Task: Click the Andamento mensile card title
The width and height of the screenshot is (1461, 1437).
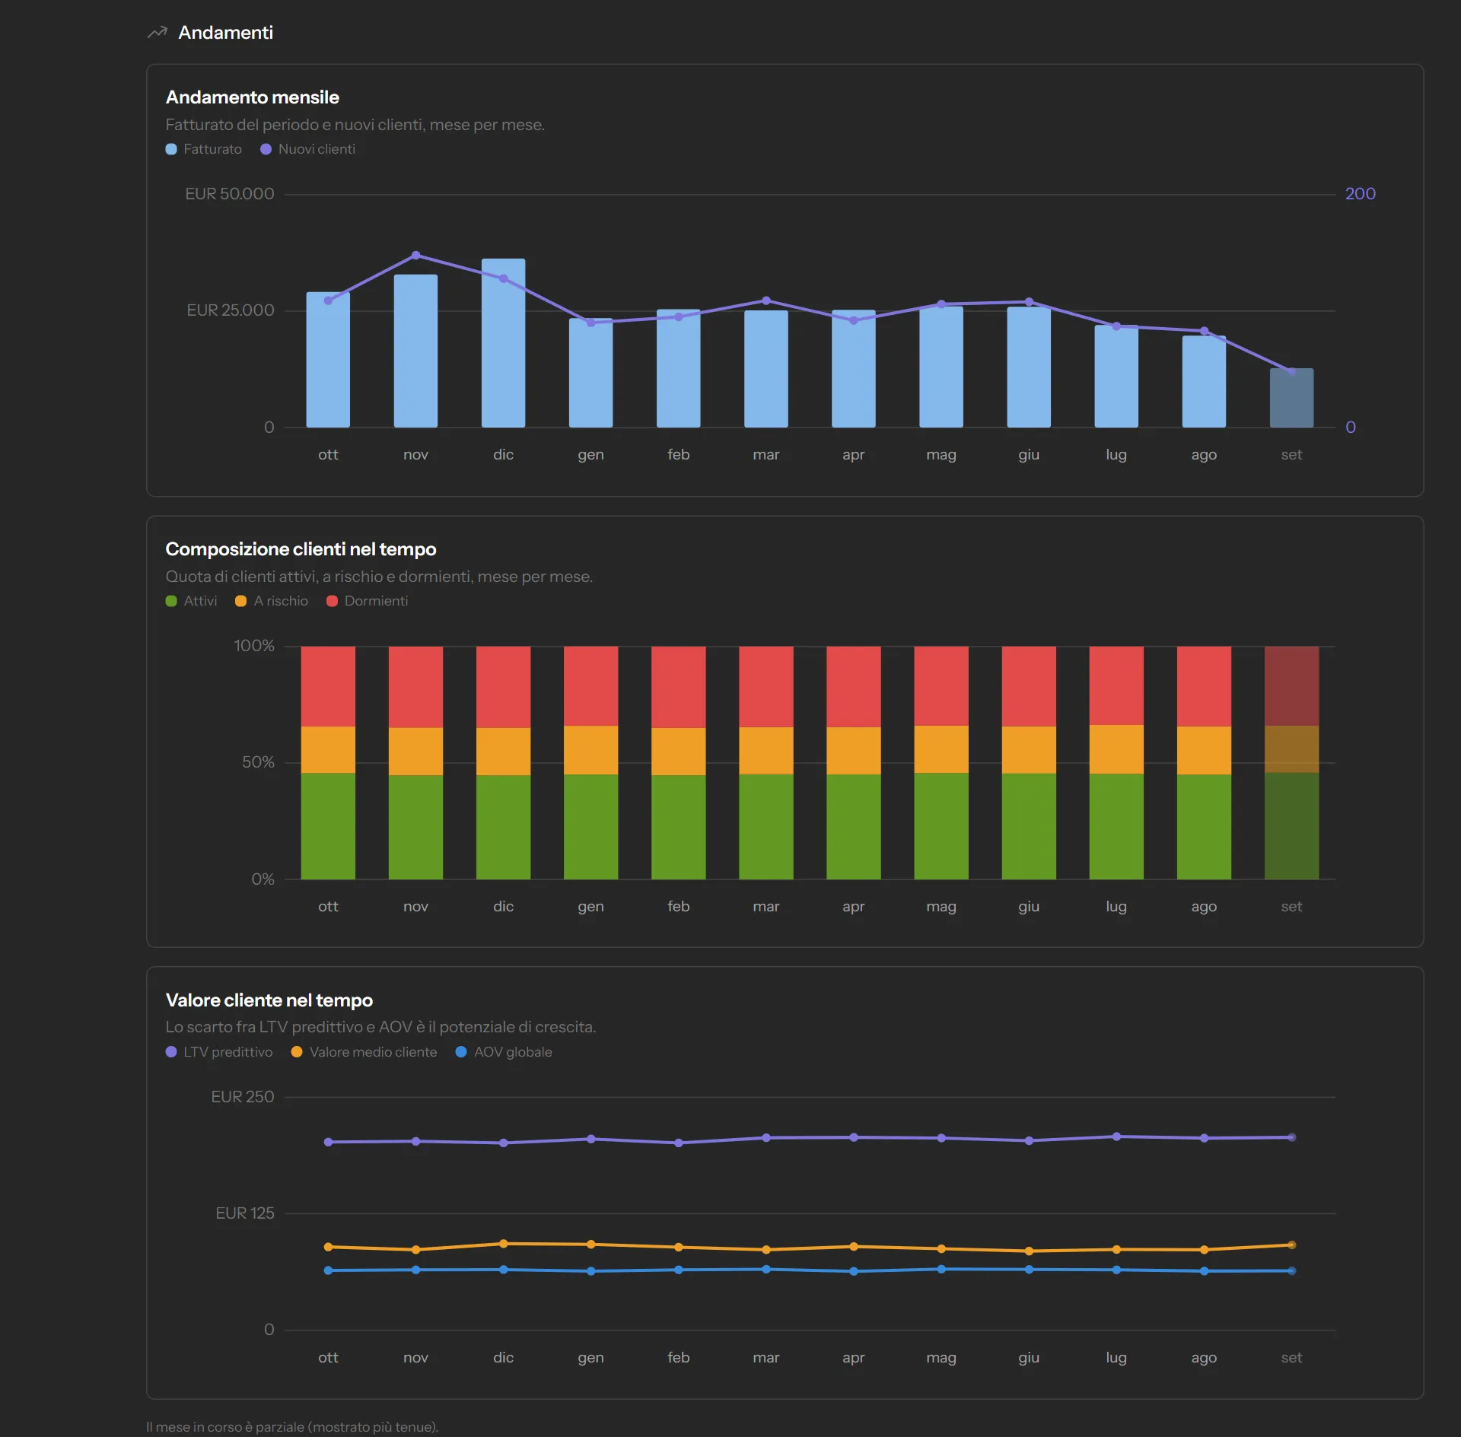Action: click(x=253, y=97)
